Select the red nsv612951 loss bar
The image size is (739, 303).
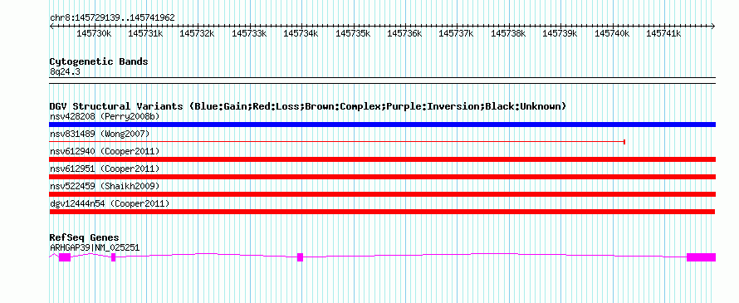[x=382, y=177]
